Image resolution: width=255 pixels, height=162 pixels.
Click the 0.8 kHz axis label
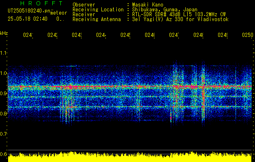click(x=3, y=113)
